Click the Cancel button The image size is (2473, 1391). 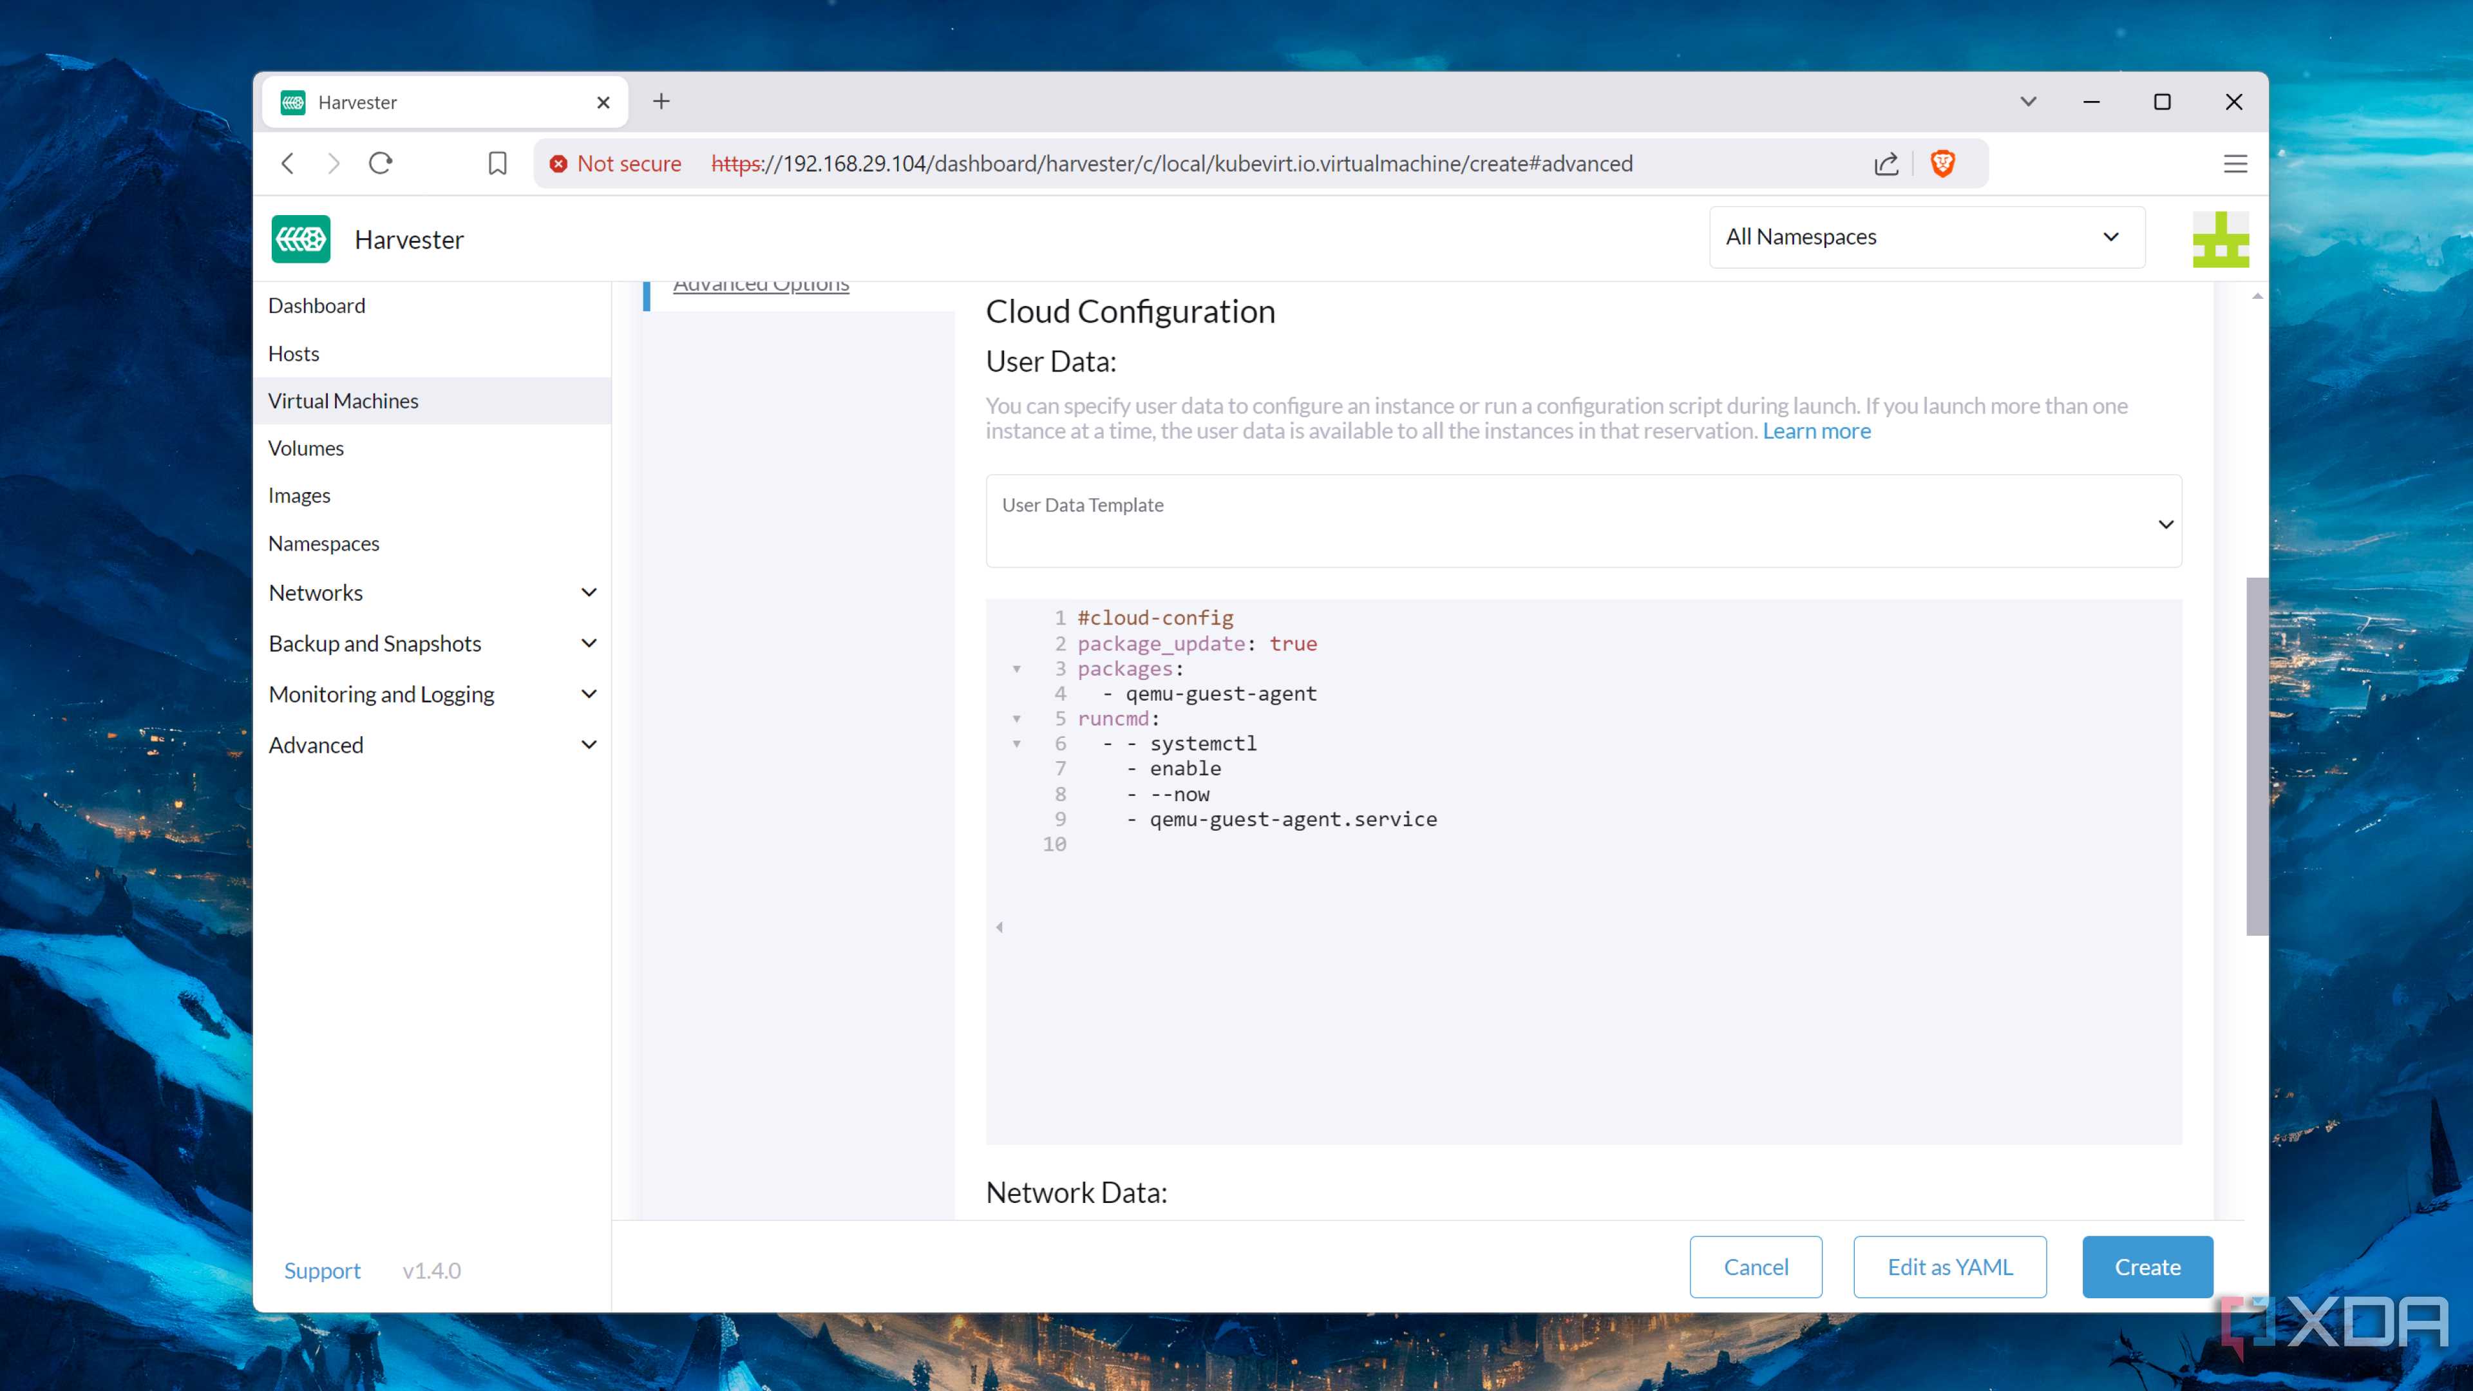[x=1756, y=1267]
